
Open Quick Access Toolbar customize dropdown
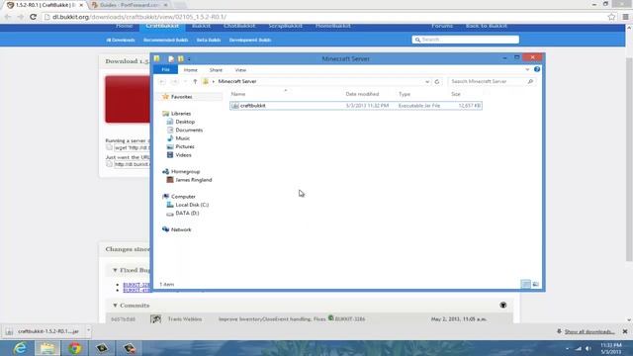click(189, 59)
